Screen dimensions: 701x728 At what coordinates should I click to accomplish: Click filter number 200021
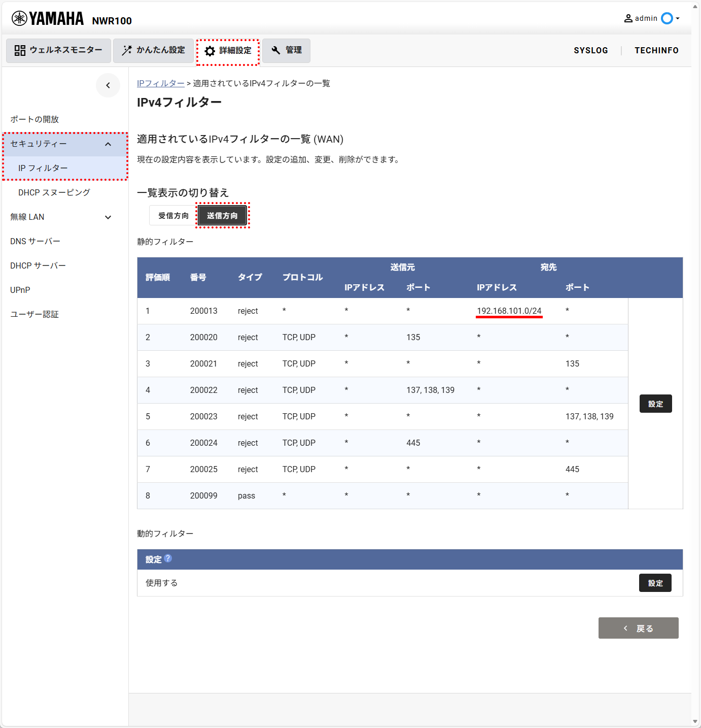204,363
